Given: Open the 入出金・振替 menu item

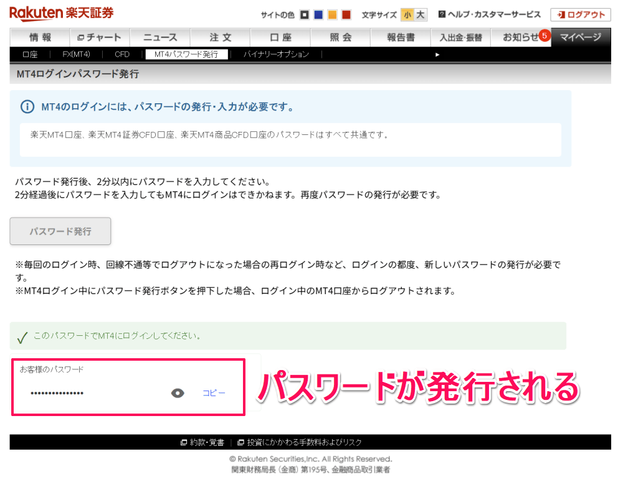Looking at the screenshot, I should 461,37.
